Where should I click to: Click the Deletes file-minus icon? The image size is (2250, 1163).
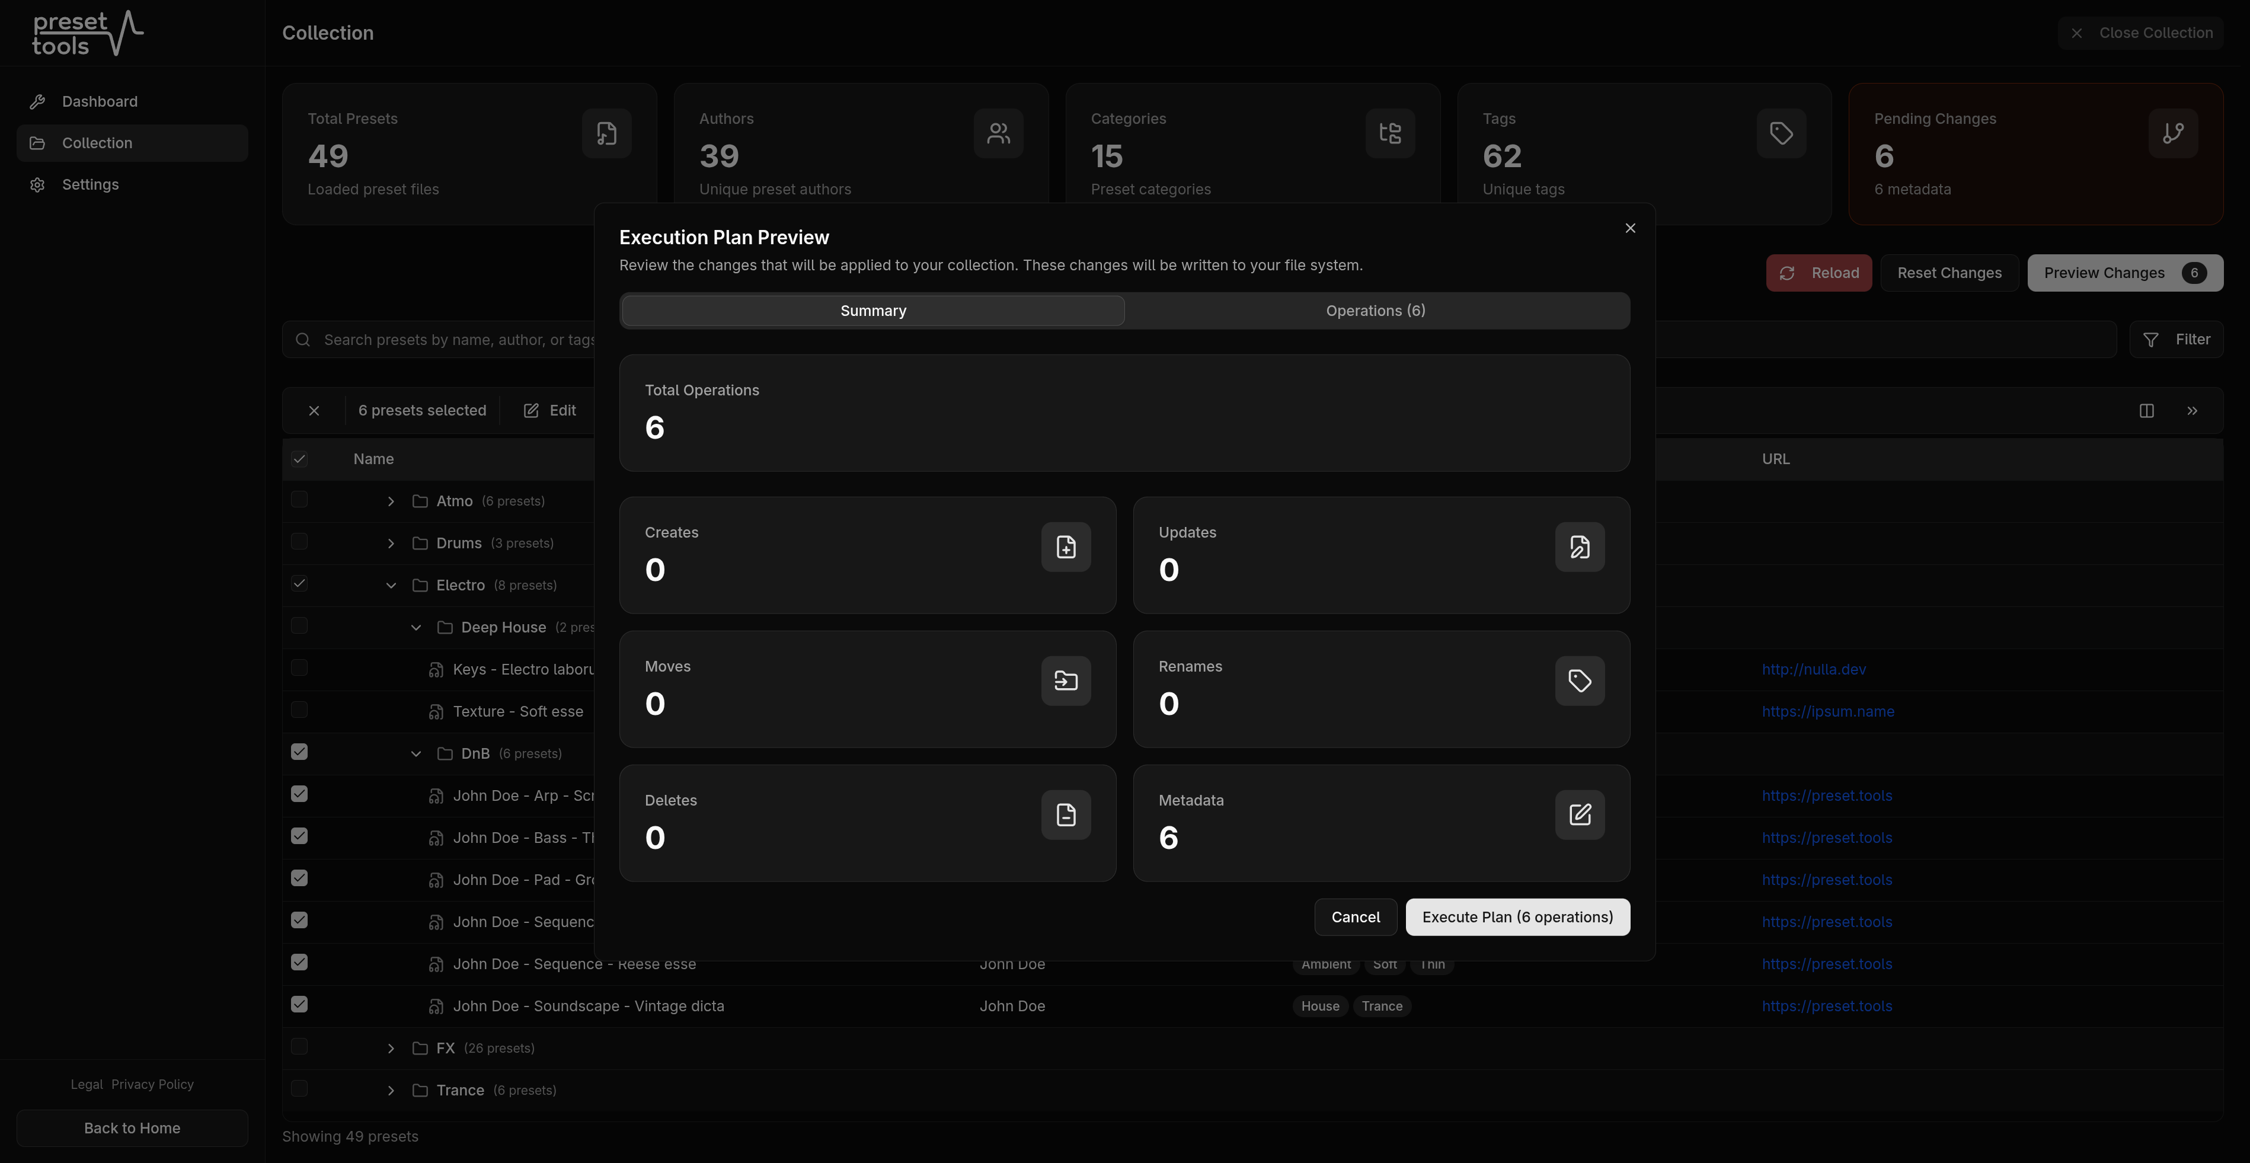pyautogui.click(x=1066, y=814)
